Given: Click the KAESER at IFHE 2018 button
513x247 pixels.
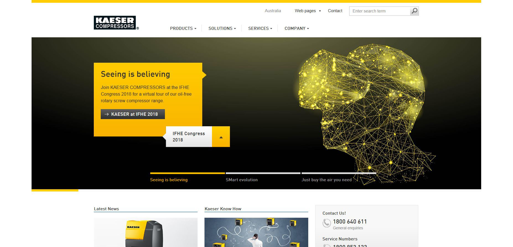Looking at the screenshot, I should tap(133, 114).
